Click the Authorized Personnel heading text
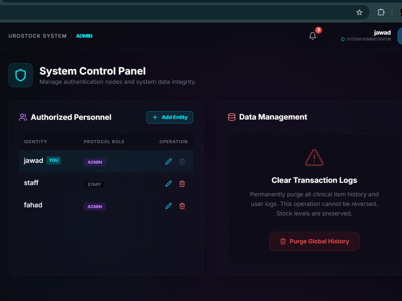 71,117
